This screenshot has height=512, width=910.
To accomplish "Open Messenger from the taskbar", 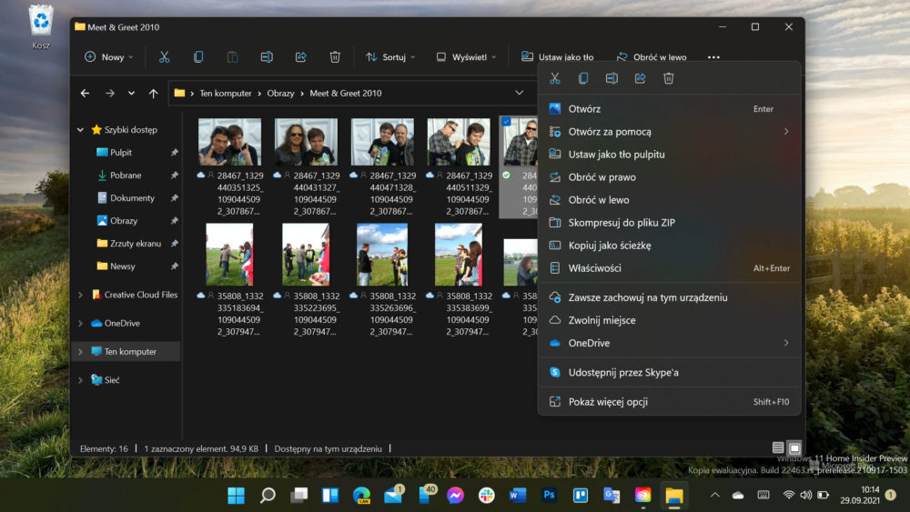I will [456, 496].
